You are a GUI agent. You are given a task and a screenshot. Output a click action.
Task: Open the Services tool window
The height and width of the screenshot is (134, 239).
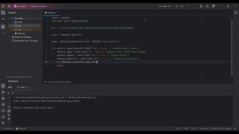pyautogui.click(x=3, y=105)
